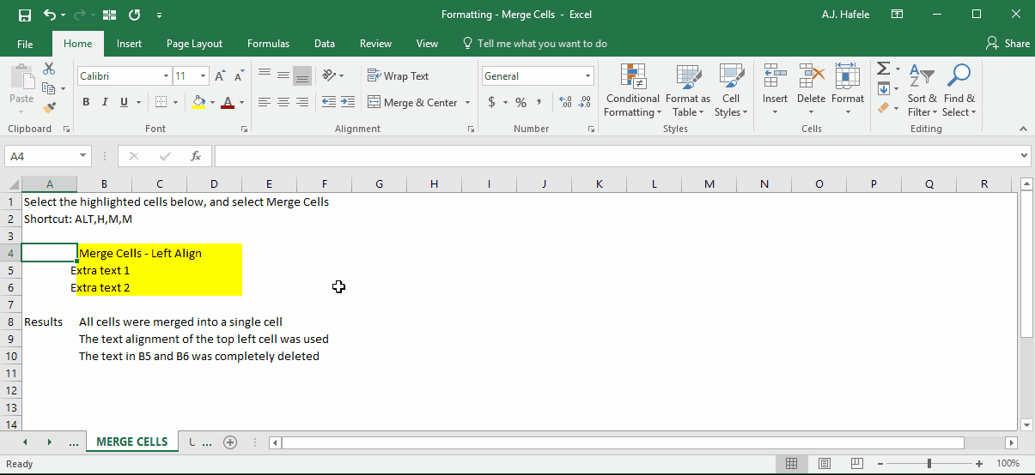The image size is (1035, 475).
Task: Open the Name Box dropdown
Action: coord(83,156)
